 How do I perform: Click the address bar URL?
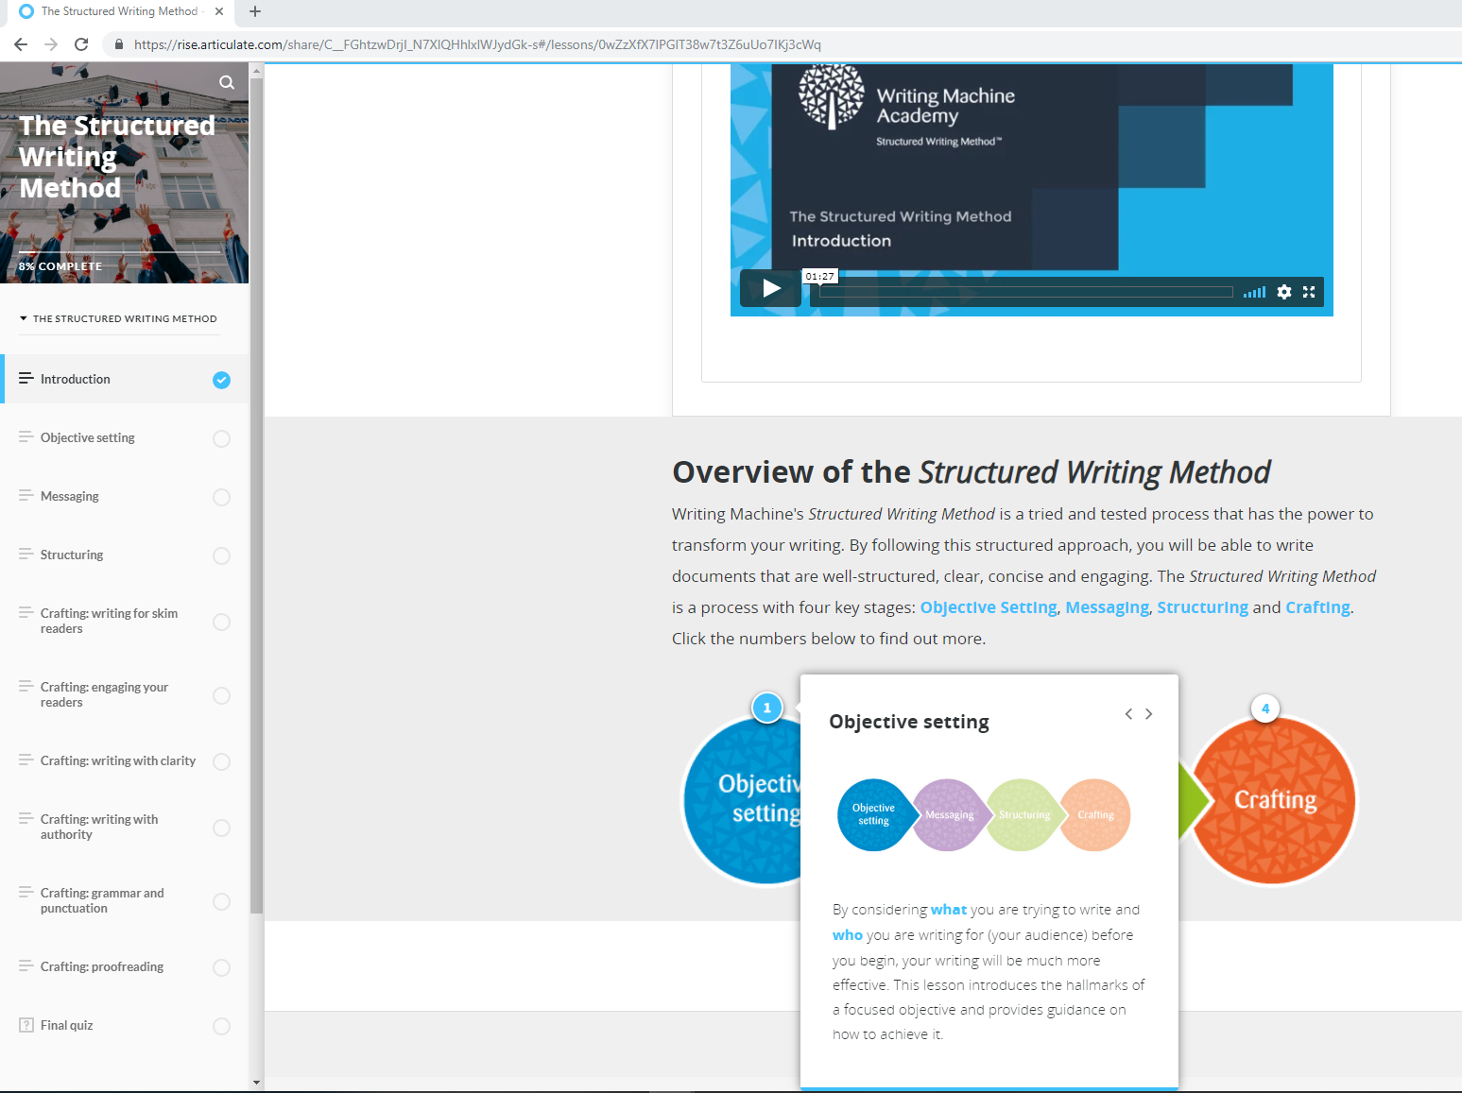[x=477, y=44]
